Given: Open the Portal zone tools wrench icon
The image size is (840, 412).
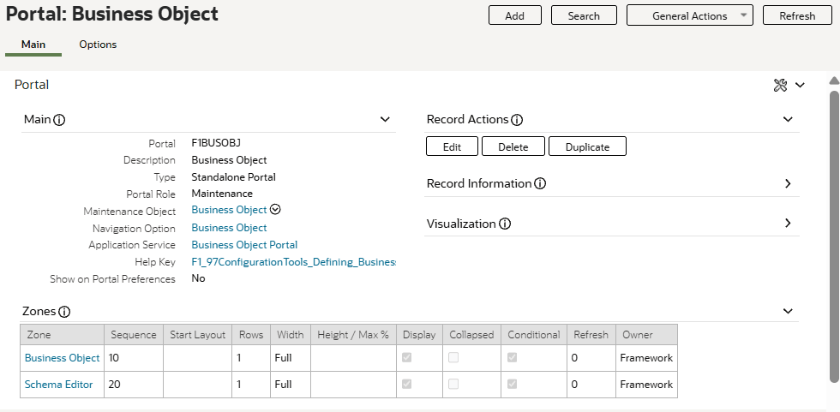Looking at the screenshot, I should (x=781, y=85).
